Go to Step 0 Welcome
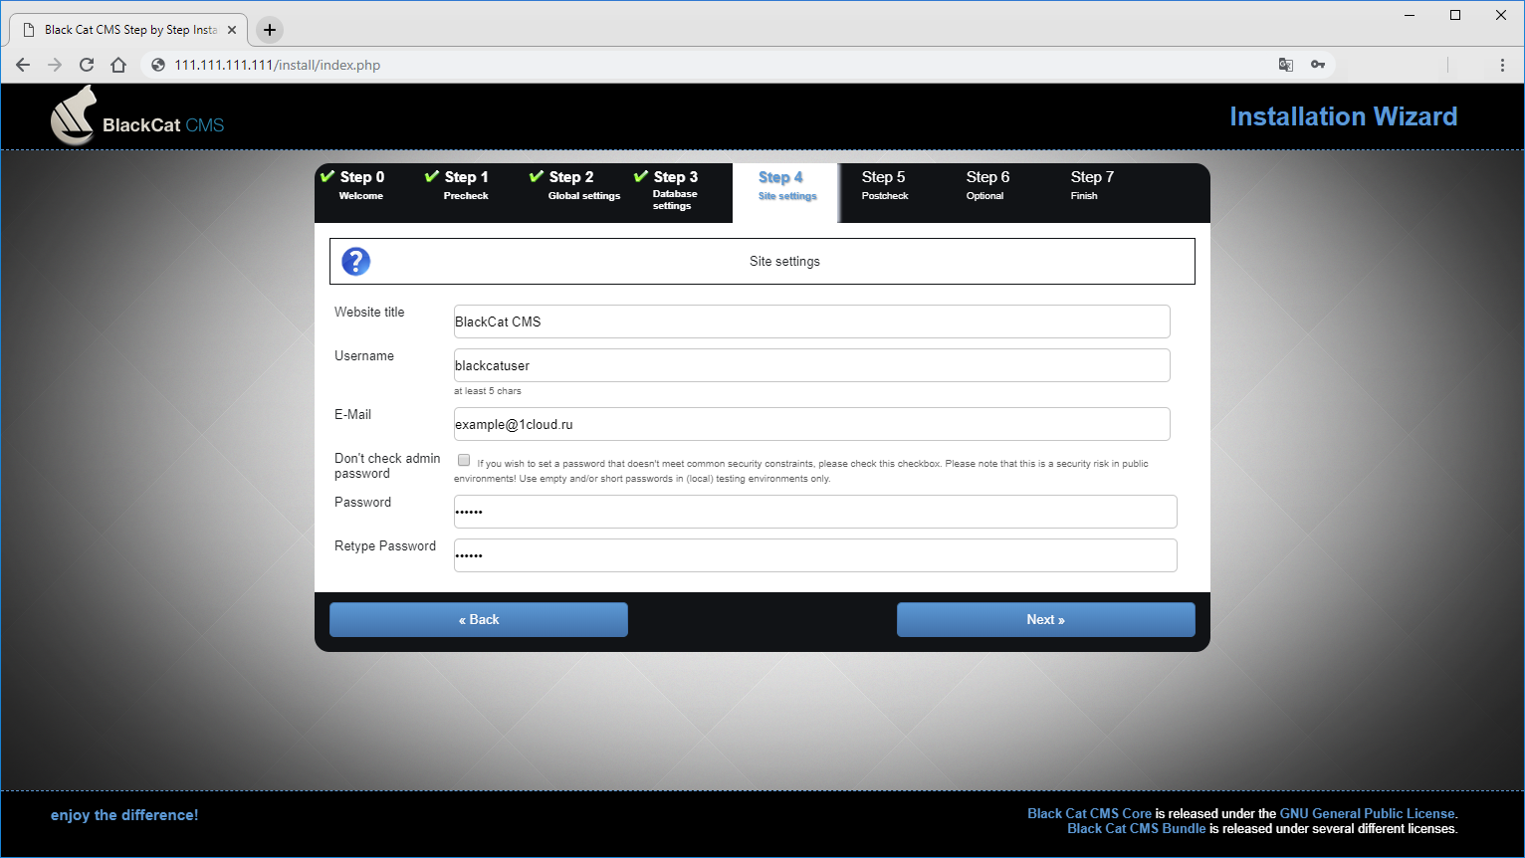 coord(361,185)
